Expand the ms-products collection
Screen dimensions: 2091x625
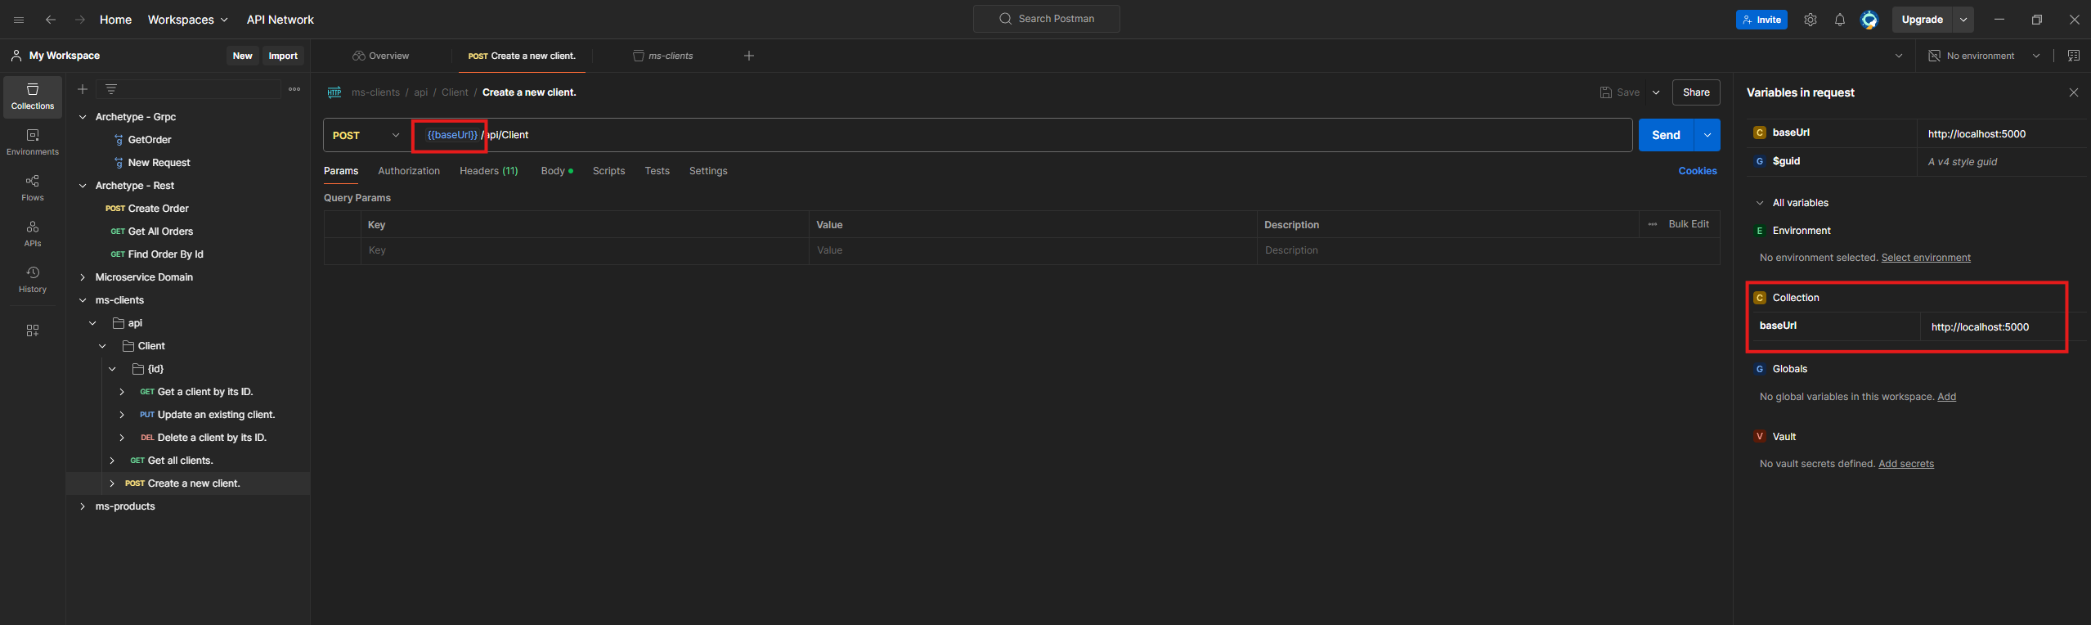click(x=83, y=506)
